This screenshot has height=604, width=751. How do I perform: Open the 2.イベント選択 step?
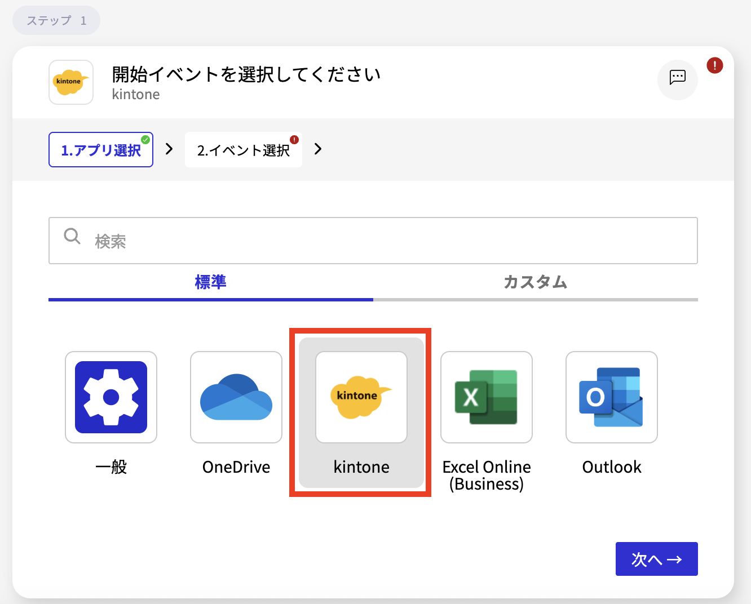click(x=243, y=149)
